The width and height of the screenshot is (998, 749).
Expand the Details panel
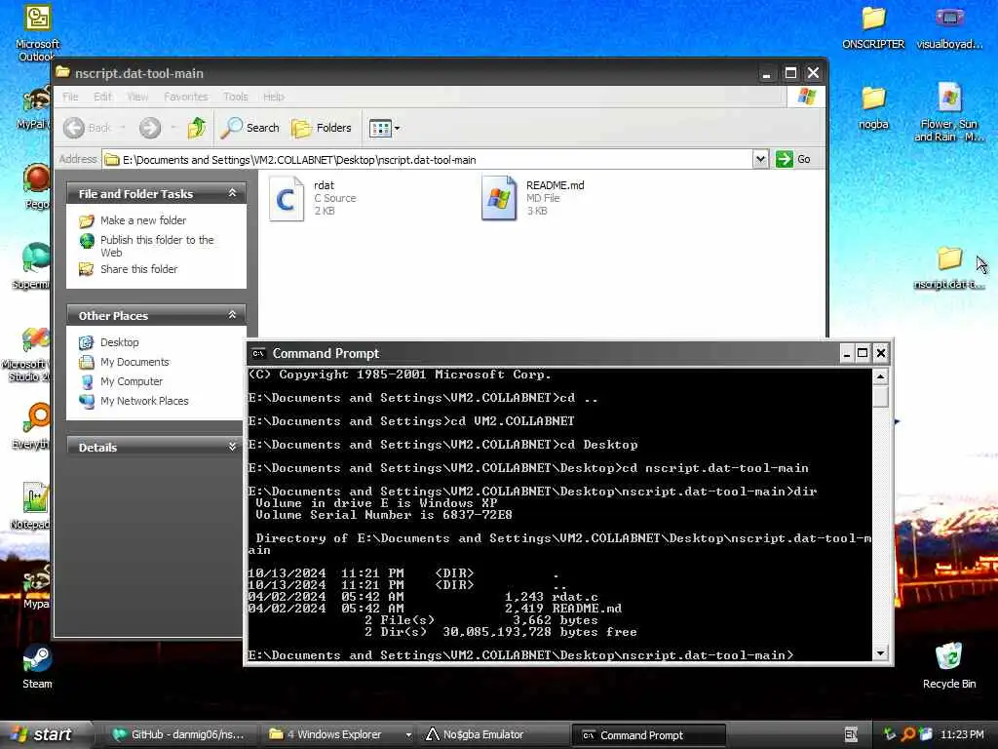(x=232, y=447)
